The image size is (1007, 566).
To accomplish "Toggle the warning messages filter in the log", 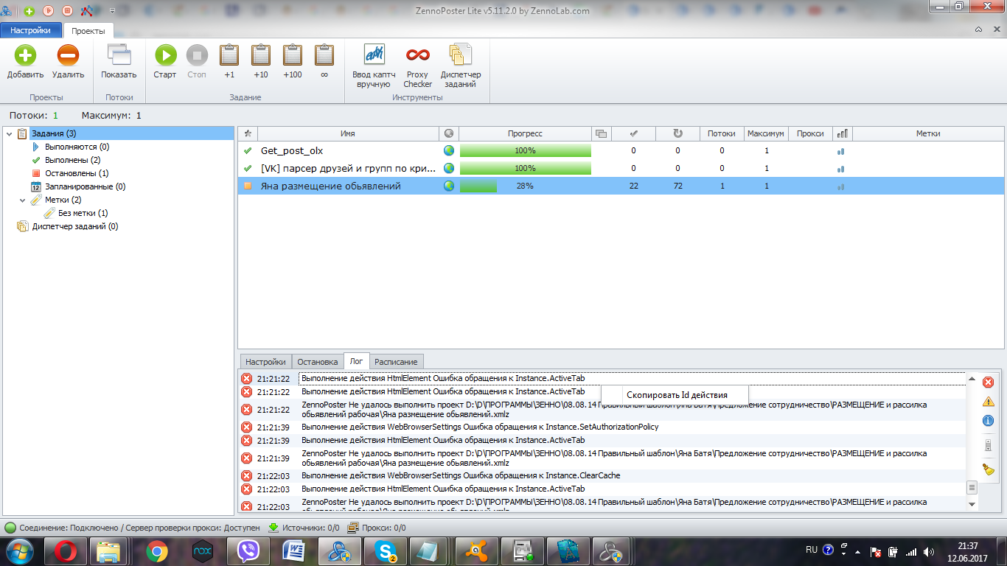I will coord(989,402).
